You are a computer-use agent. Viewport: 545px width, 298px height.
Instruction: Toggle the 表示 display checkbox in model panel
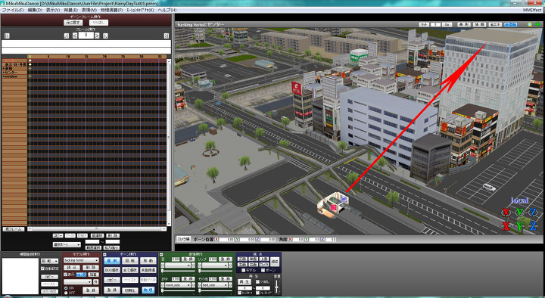tap(66, 275)
